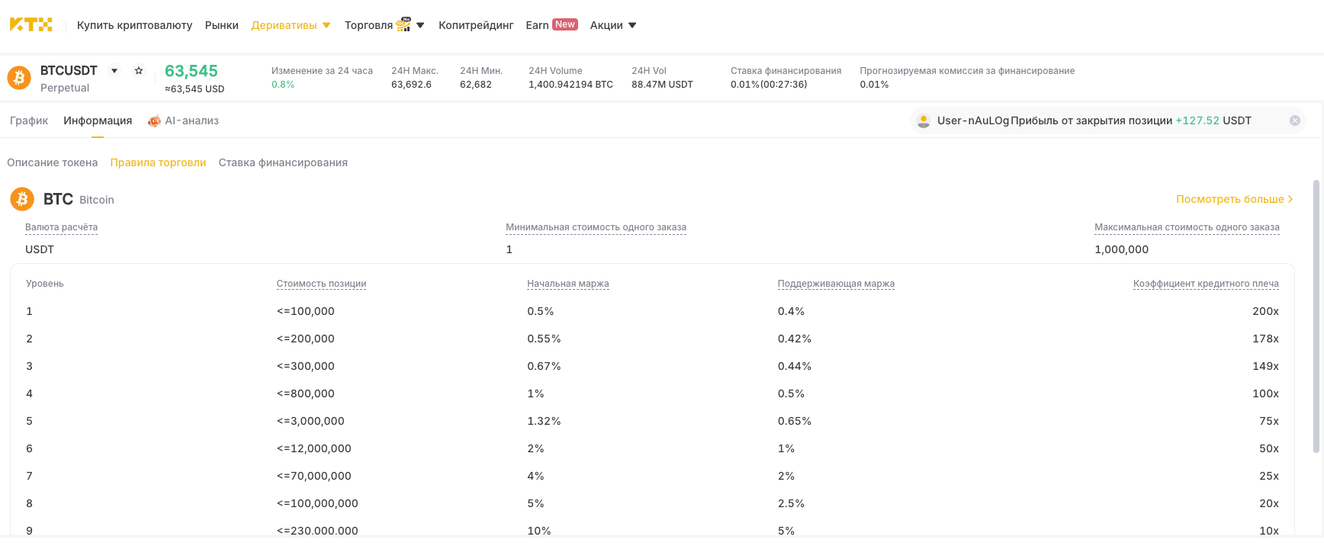Expand the BTCUSDT pair selector arrow
Screen dimensions: 1324x543
[114, 71]
